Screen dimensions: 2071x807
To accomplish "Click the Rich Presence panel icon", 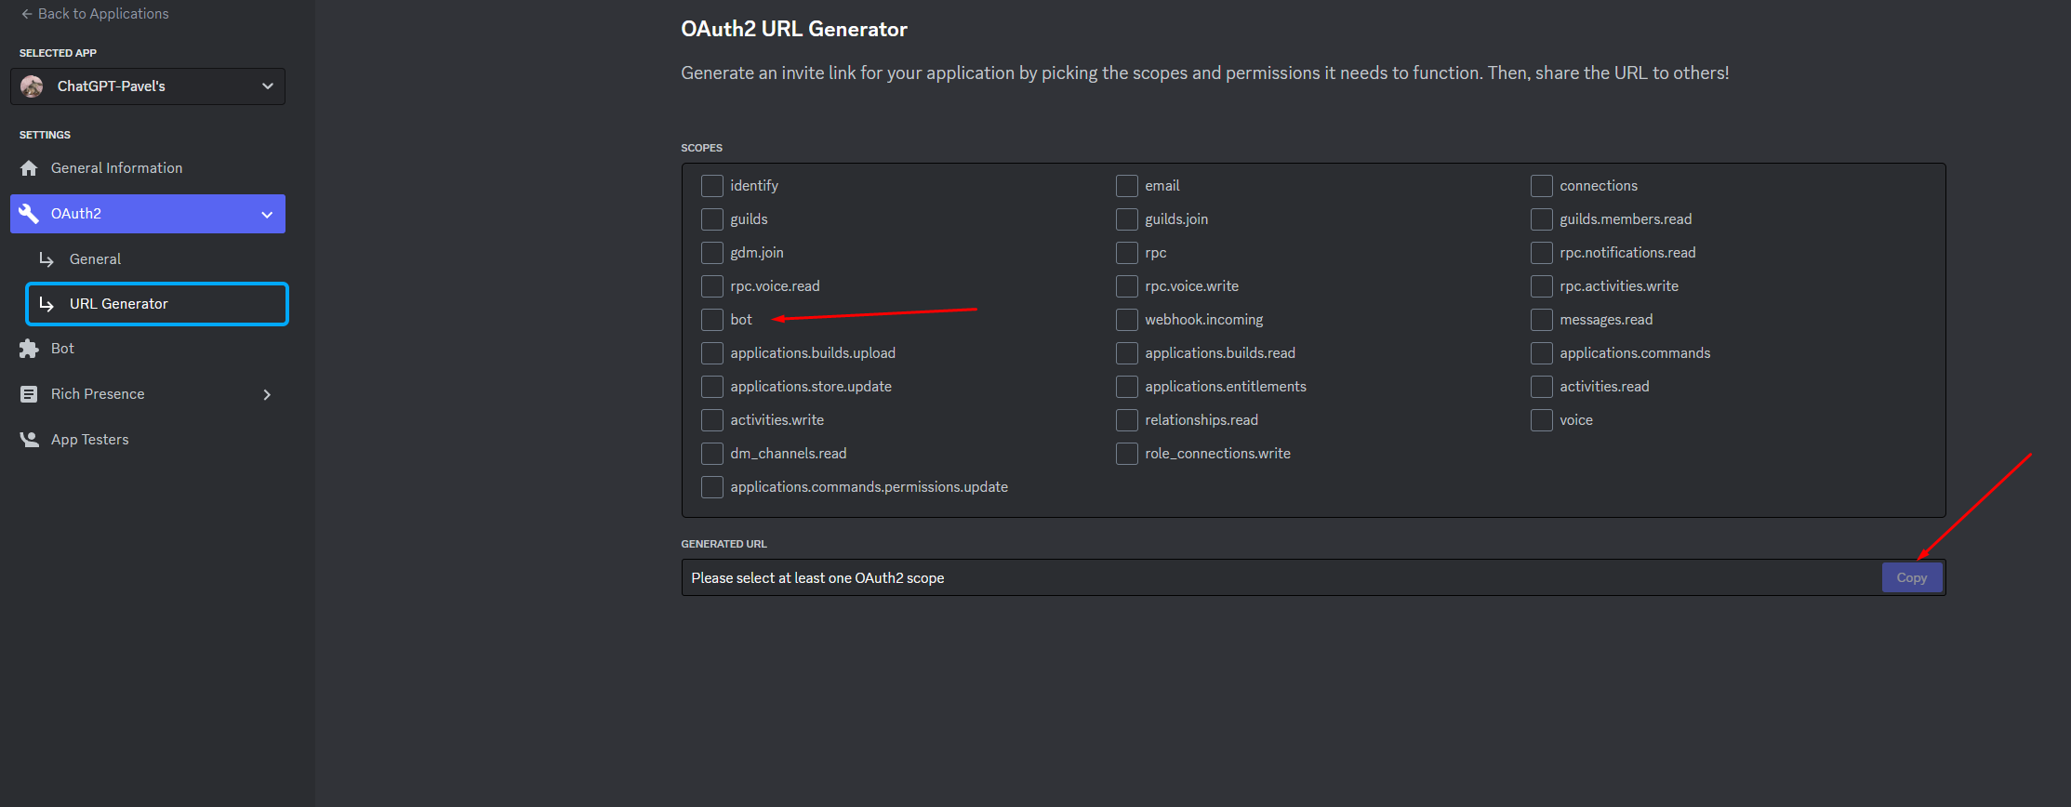I will [29, 393].
